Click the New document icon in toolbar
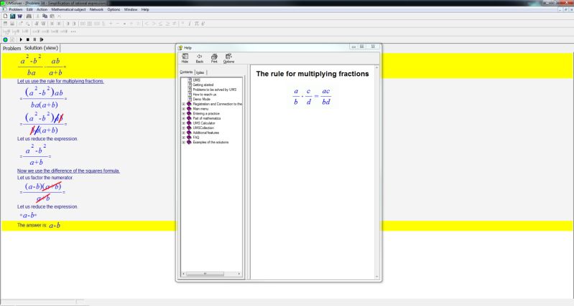Screen dimensions: 574x306 (5, 16)
